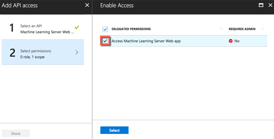The image size is (274, 139).
Task: Uncheck Access Machine Learning Server Web app
Action: 105,41
